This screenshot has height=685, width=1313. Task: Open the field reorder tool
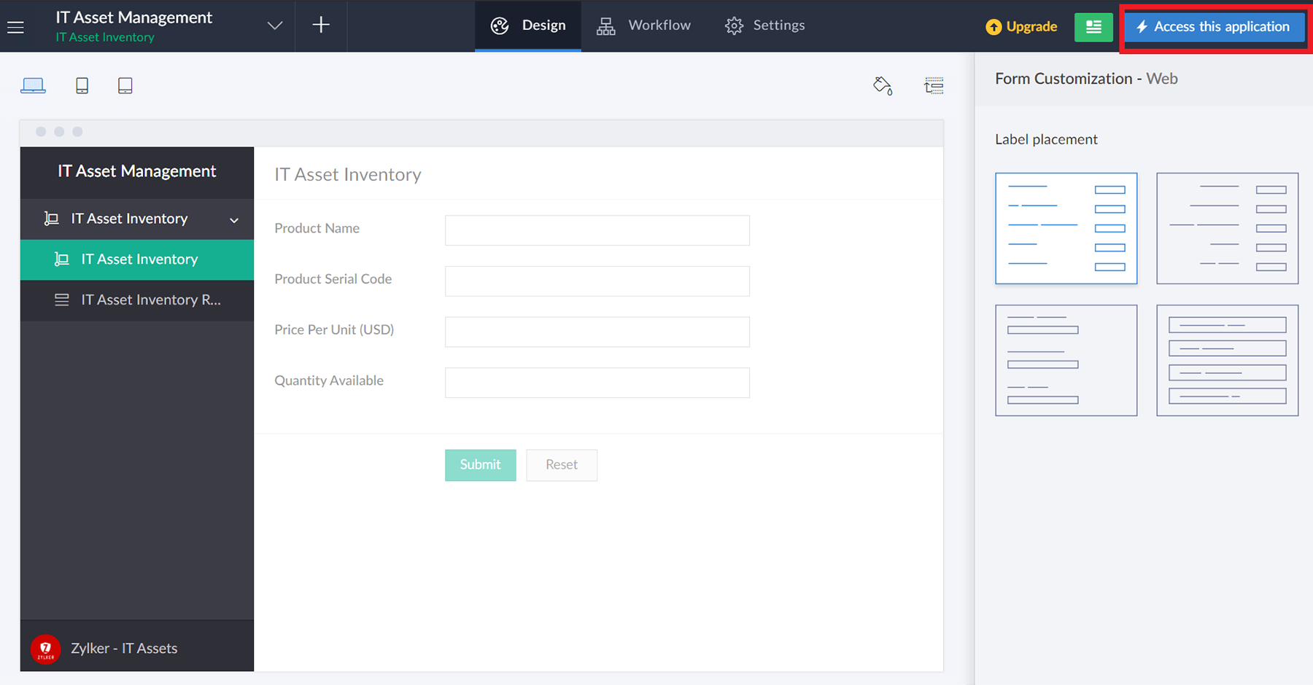pyautogui.click(x=934, y=85)
